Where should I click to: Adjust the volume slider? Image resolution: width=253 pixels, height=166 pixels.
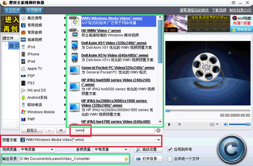pyautogui.click(x=240, y=124)
